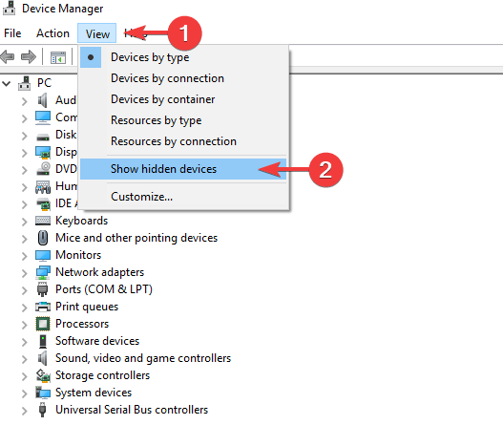Click the back arrow toolbar icon
Image resolution: width=503 pixels, height=425 pixels.
[8, 57]
